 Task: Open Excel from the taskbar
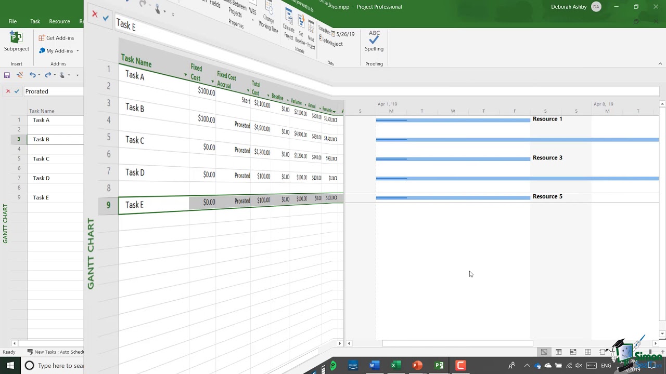tap(395, 366)
